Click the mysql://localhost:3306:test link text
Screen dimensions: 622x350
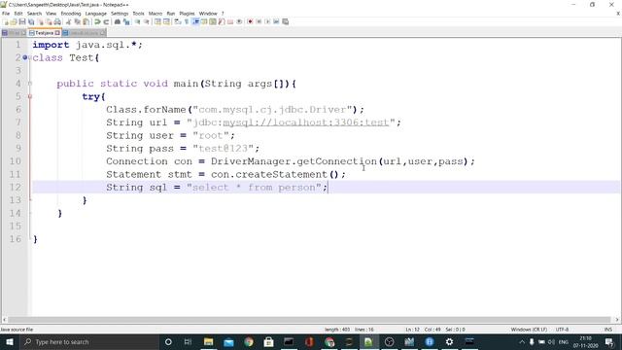click(x=306, y=122)
